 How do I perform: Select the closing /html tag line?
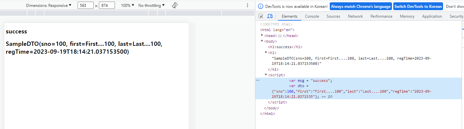(268, 114)
